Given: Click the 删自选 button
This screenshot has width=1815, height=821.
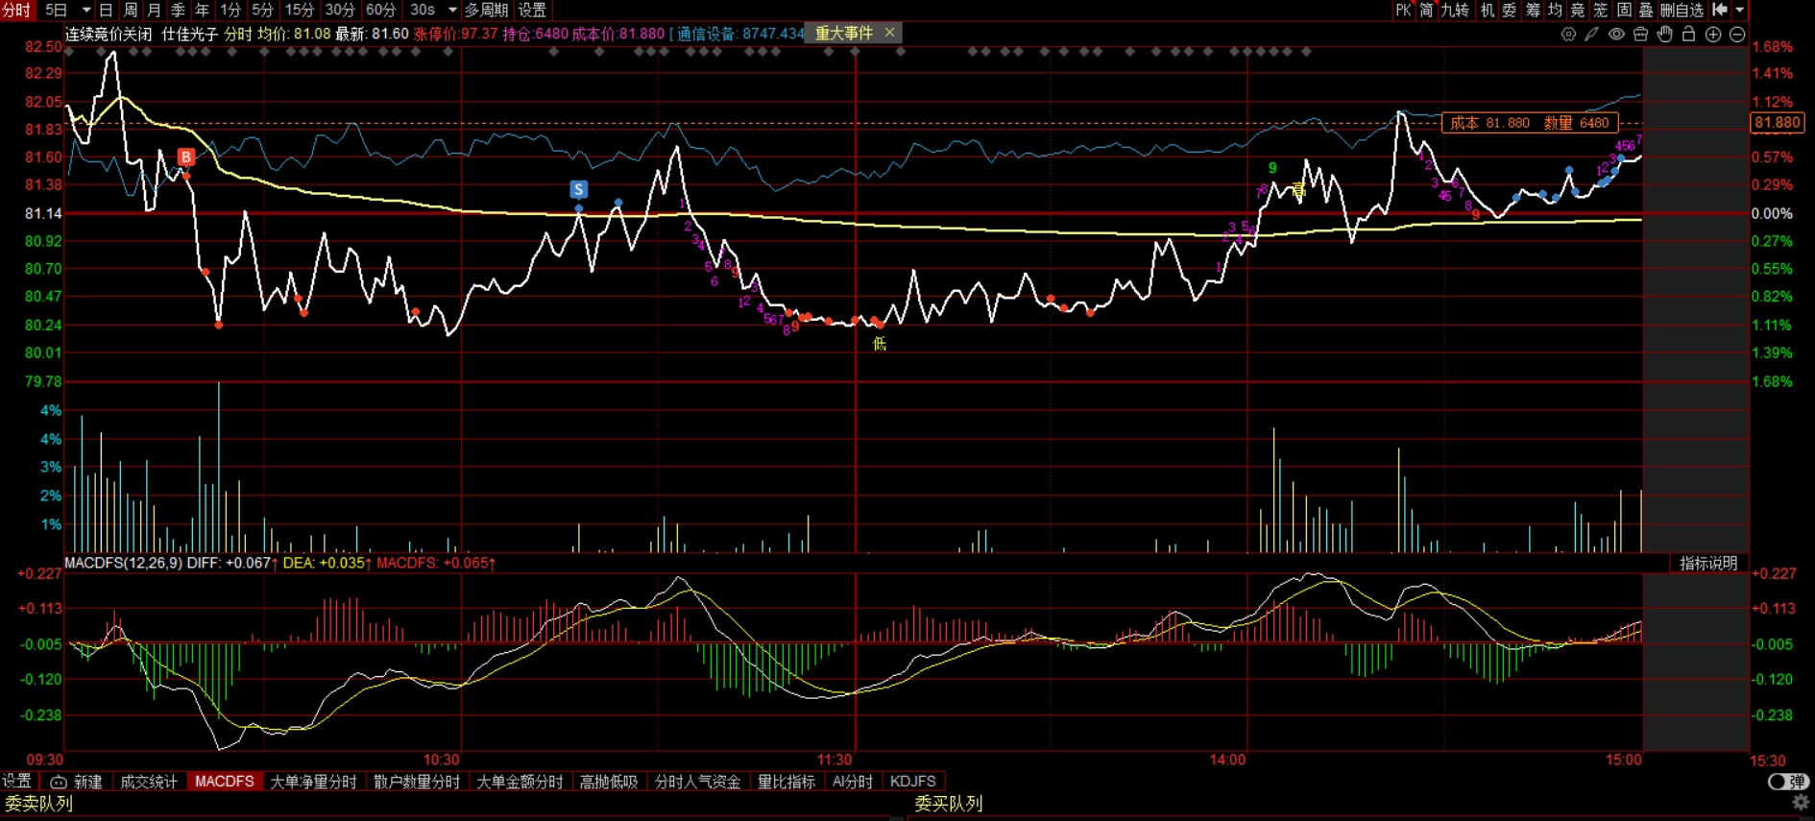Looking at the screenshot, I should [x=1682, y=10].
